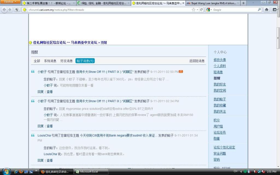Click the Firefox home icon

267,10
